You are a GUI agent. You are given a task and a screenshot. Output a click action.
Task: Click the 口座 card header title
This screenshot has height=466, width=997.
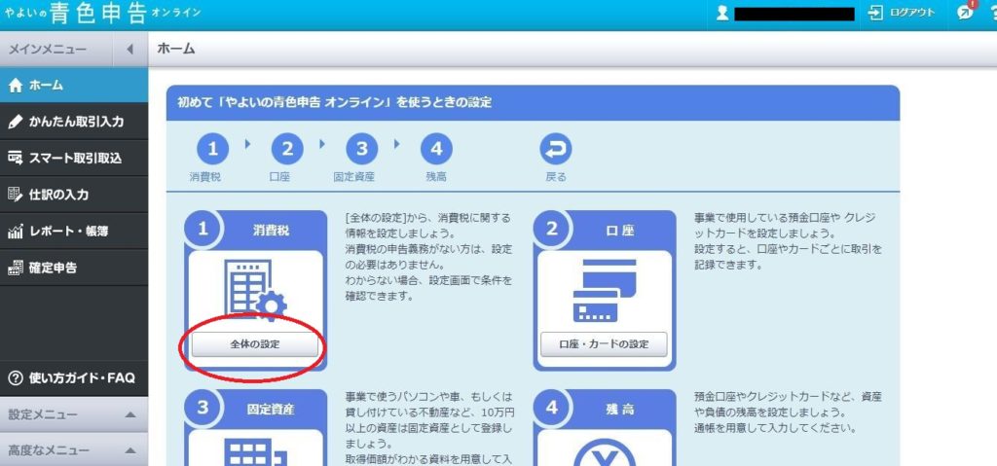(x=620, y=231)
